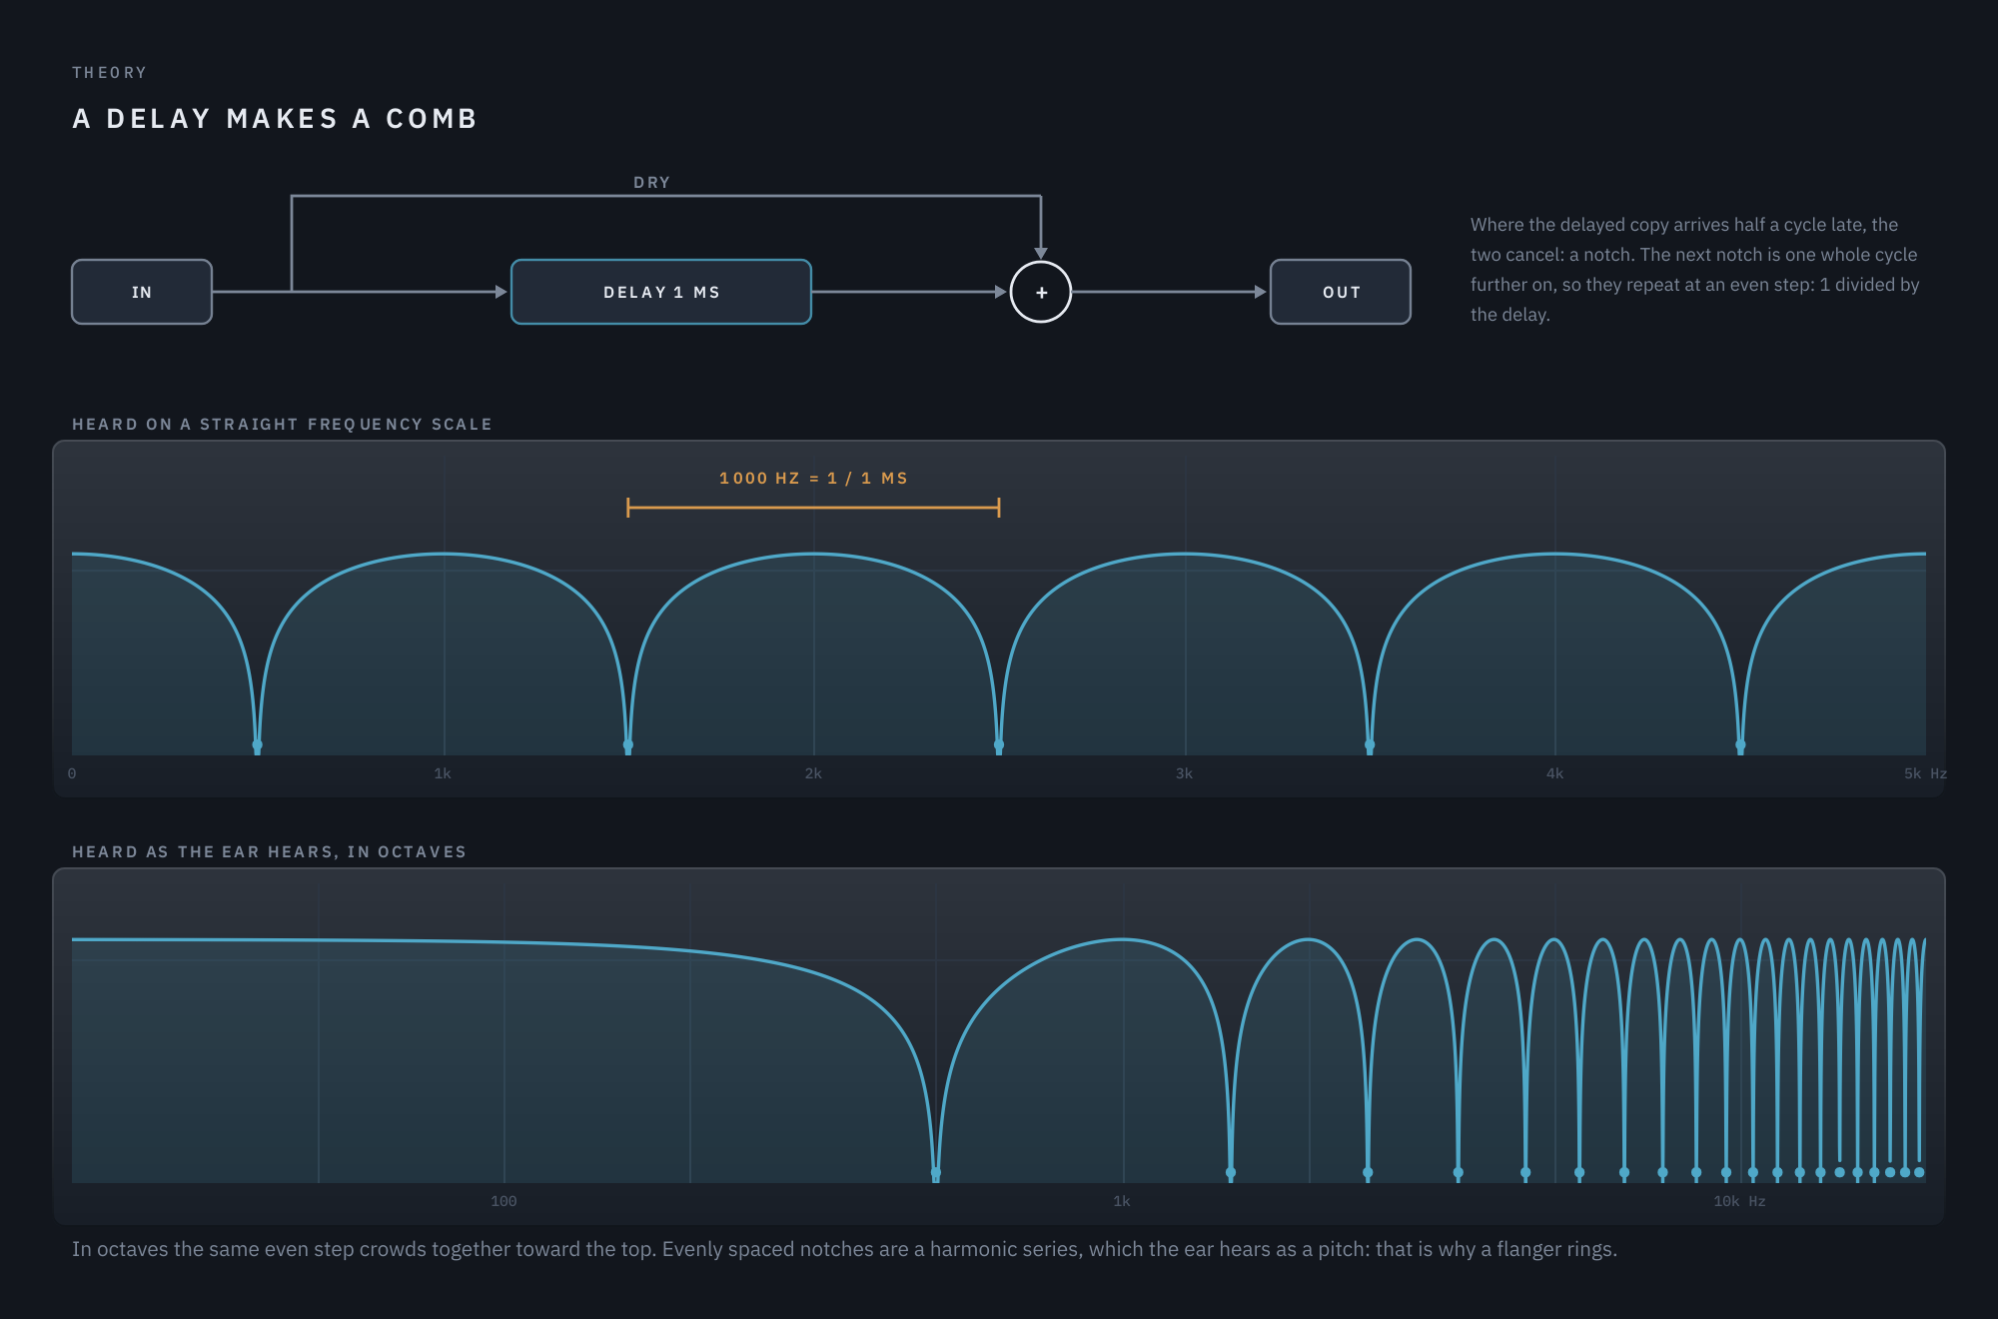
Task: Click the notch marker at 4500 Hz
Action: click(x=1740, y=745)
